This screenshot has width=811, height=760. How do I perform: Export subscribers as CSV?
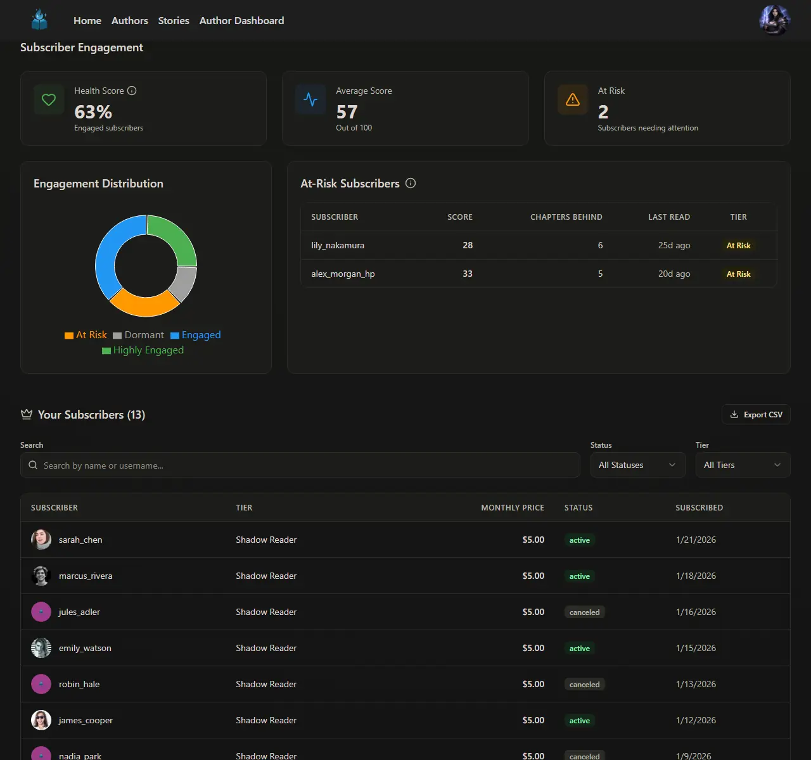[x=755, y=414]
